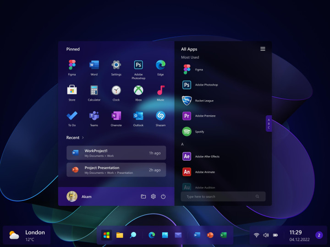Click the Windows Start button on taskbar
The height and width of the screenshot is (247, 330).
pyautogui.click(x=106, y=235)
